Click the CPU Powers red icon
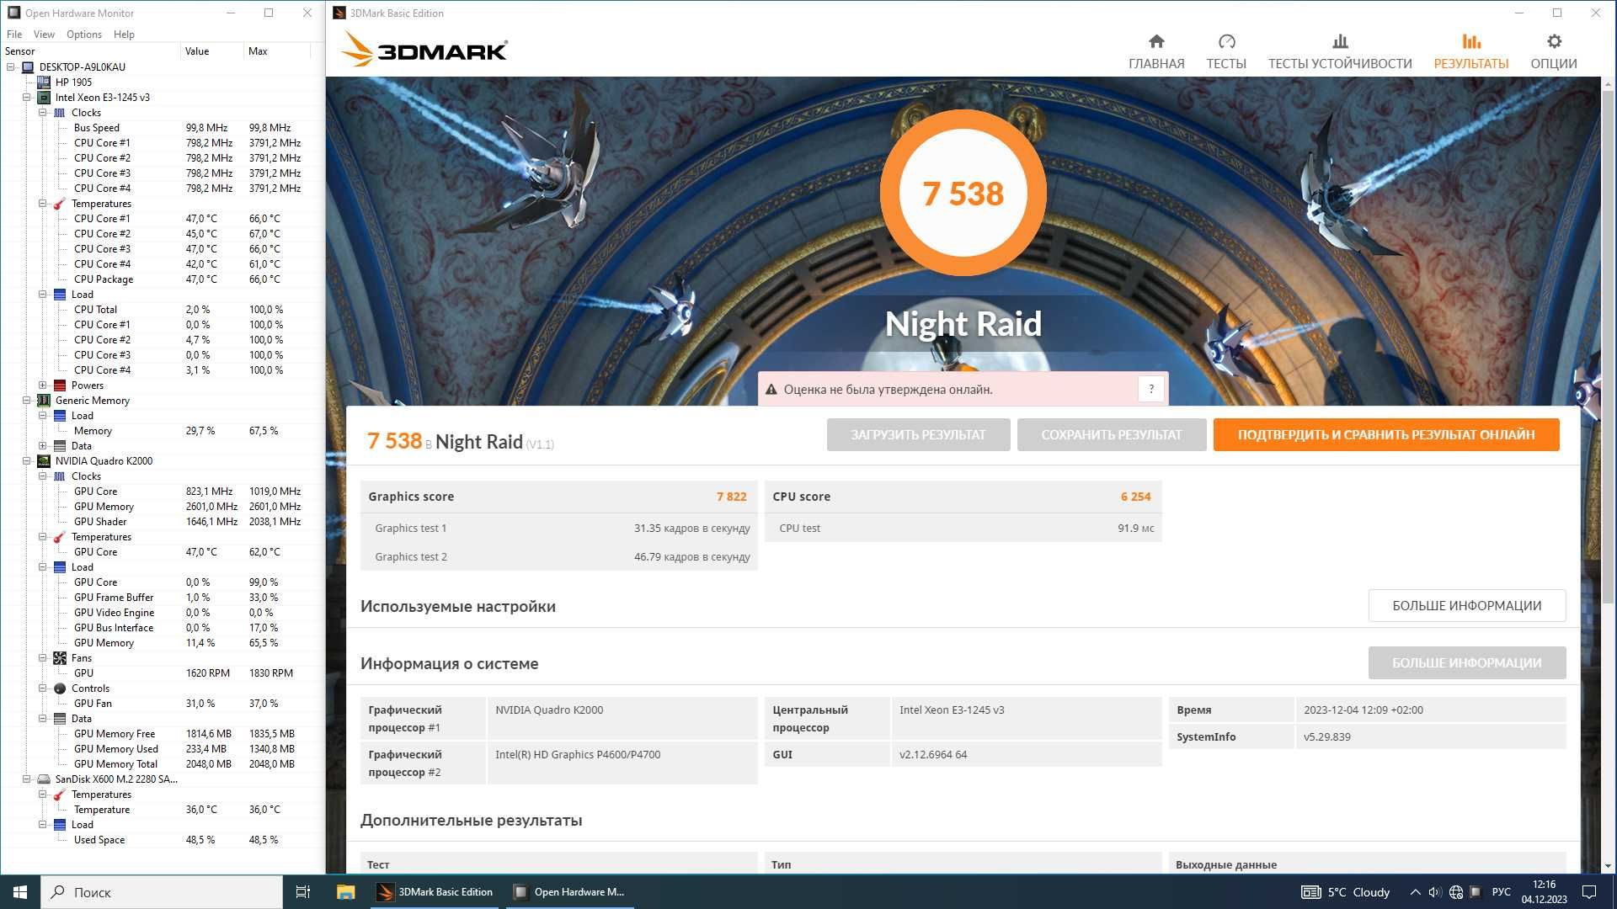The height and width of the screenshot is (909, 1617). click(60, 385)
